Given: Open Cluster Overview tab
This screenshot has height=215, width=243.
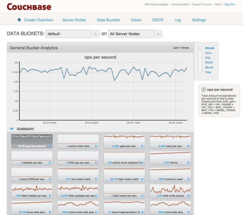Looking at the screenshot, I should pyautogui.click(x=38, y=20).
